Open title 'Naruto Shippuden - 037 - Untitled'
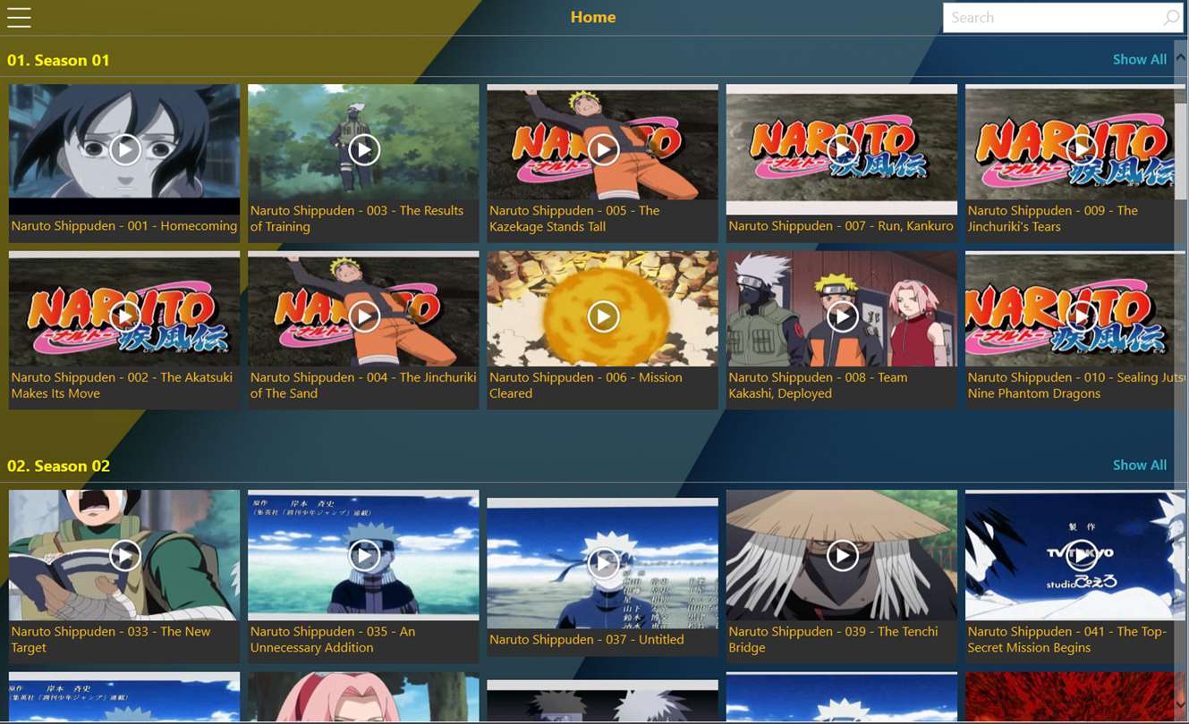 pyautogui.click(x=587, y=639)
